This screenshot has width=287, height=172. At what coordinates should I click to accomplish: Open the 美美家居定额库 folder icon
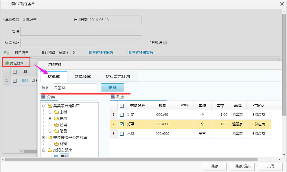coord(50,105)
